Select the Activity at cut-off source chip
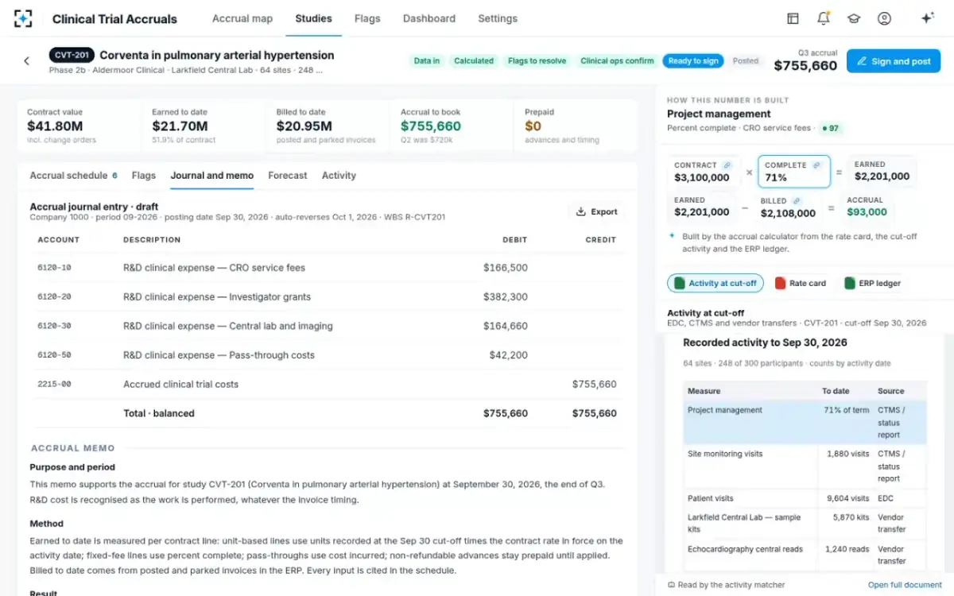 [x=715, y=283]
